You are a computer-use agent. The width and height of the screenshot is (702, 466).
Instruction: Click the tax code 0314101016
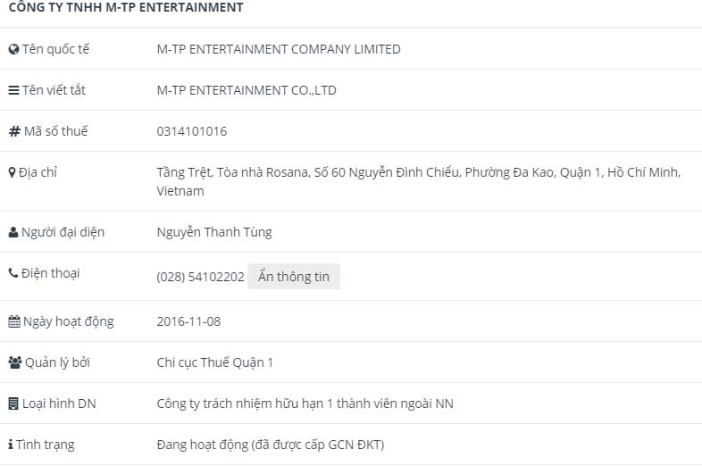point(192,131)
